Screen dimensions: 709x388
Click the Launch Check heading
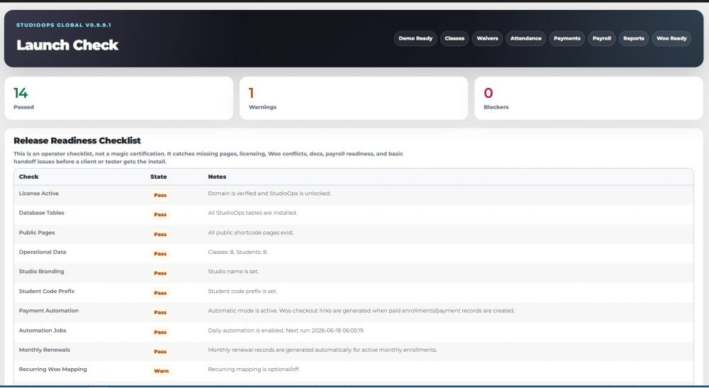pyautogui.click(x=67, y=45)
